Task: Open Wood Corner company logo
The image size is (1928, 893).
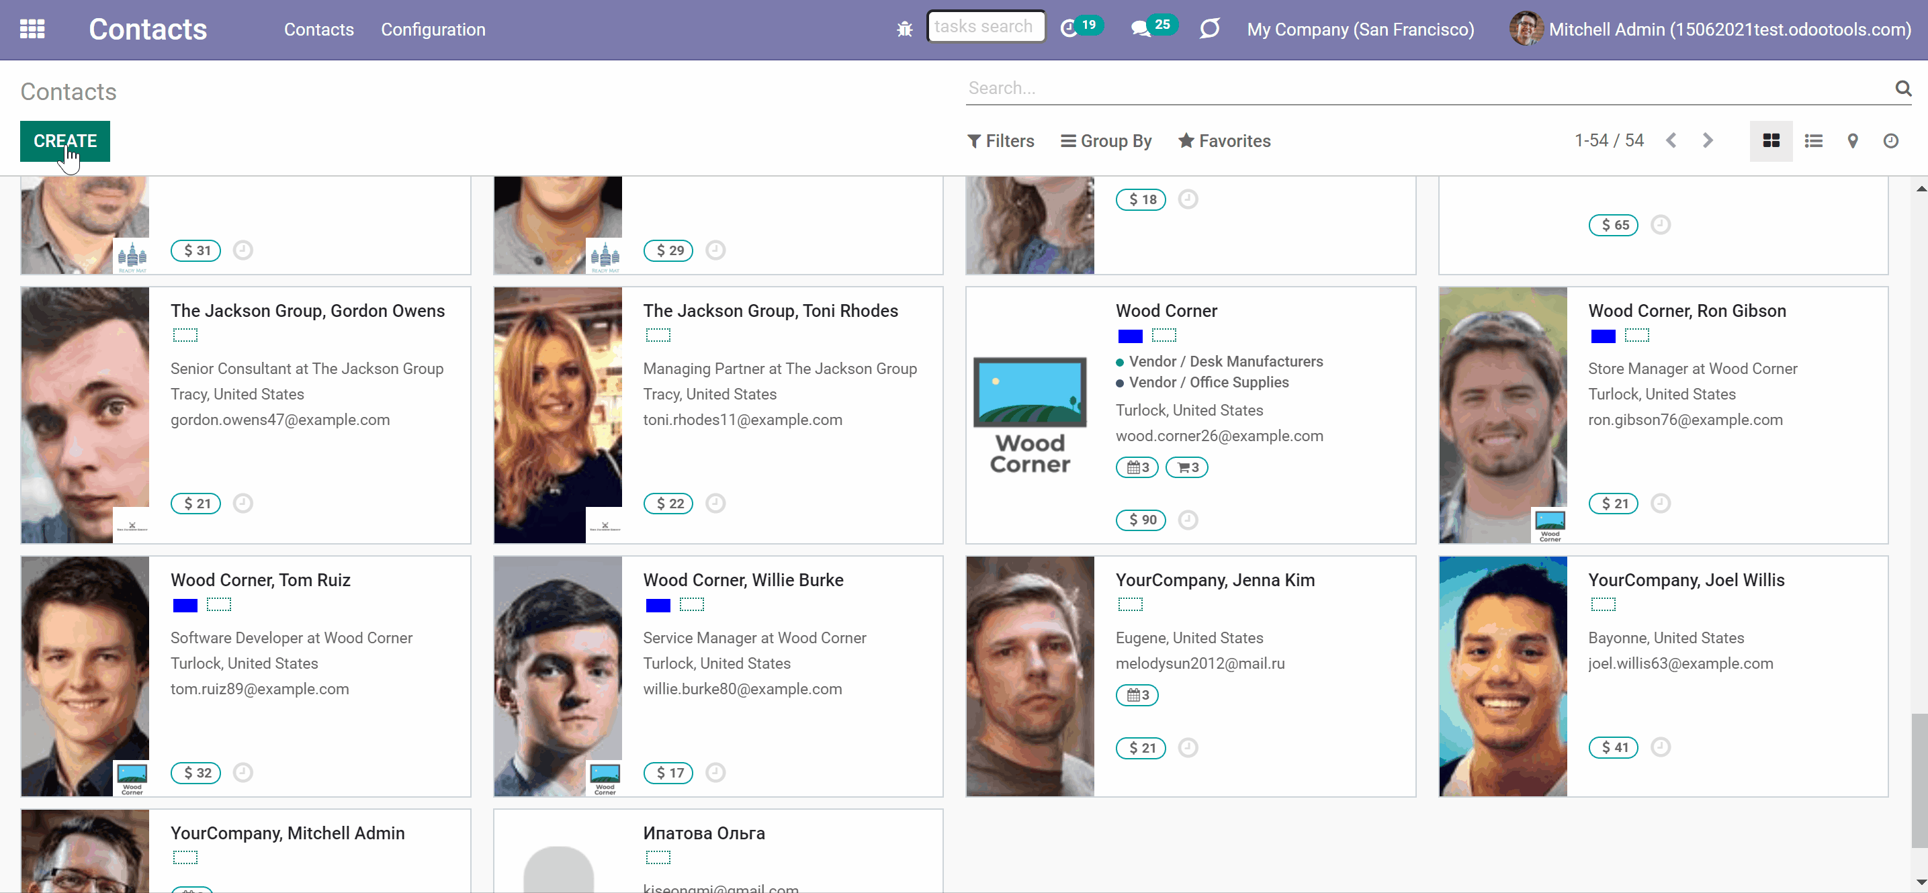Action: [x=1030, y=415]
